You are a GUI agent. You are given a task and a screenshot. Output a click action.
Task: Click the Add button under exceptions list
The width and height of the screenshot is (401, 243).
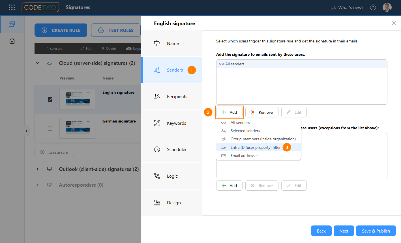pyautogui.click(x=229, y=186)
